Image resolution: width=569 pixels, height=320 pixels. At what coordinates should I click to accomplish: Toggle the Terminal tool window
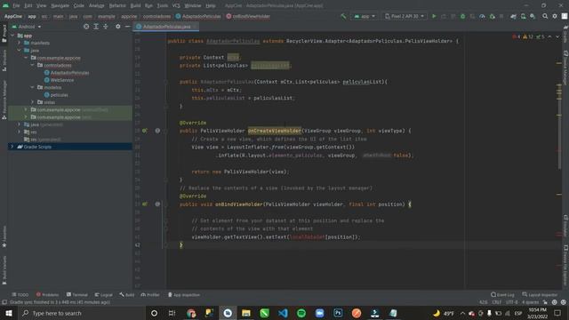[x=77, y=294]
